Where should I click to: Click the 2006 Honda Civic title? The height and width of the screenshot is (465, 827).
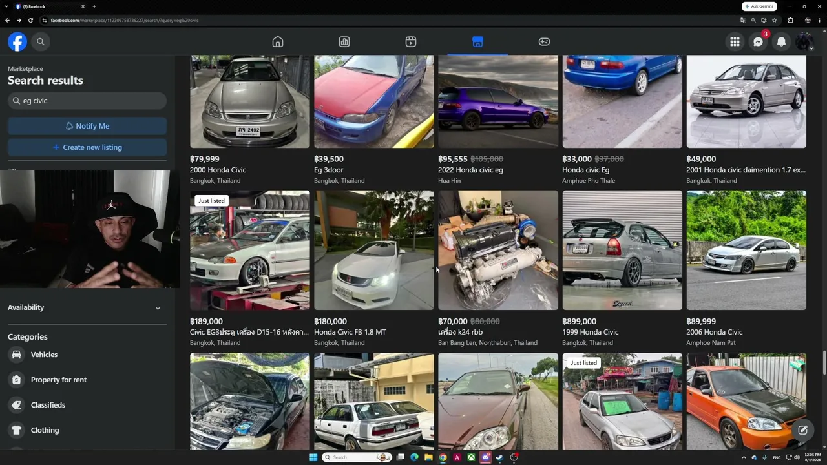(715, 332)
